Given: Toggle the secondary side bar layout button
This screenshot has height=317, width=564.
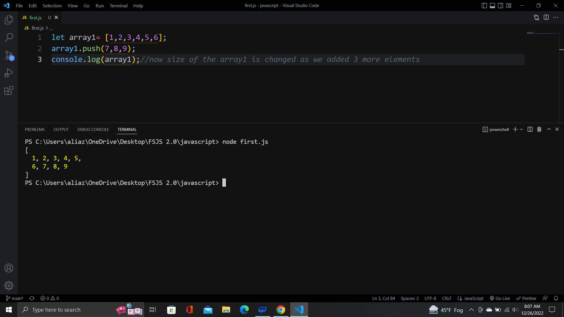Looking at the screenshot, I should click(501, 6).
